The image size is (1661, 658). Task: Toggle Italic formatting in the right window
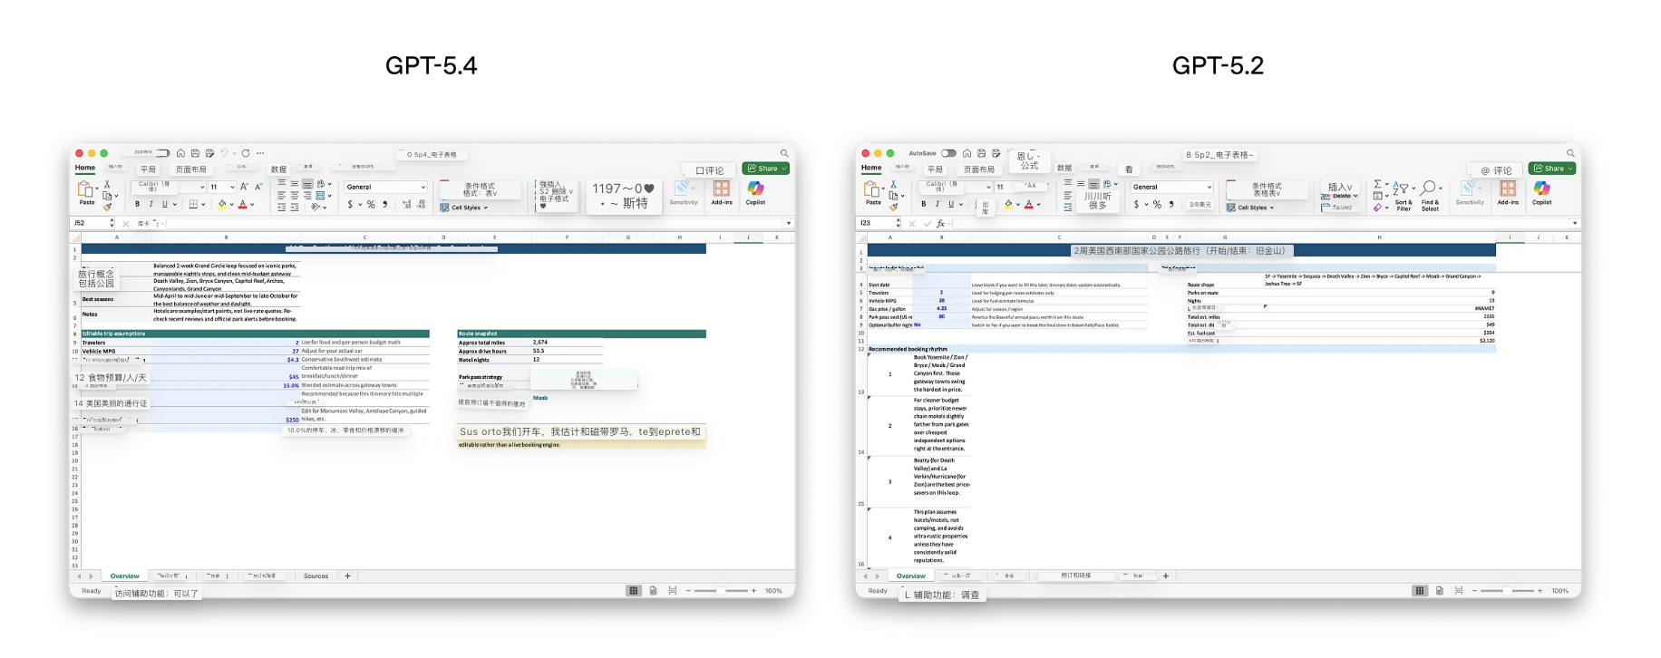[937, 205]
